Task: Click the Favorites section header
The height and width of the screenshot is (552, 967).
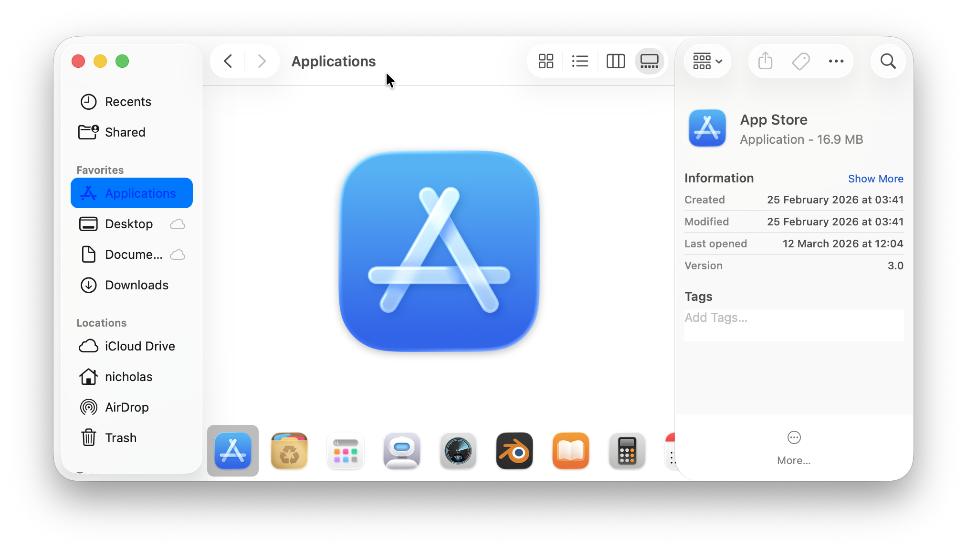Action: [x=100, y=170]
